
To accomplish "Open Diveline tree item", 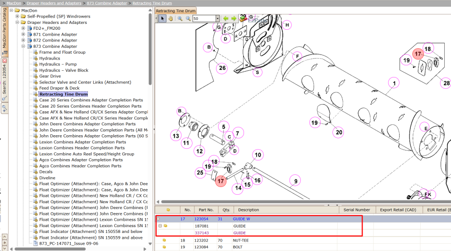I will click(x=47, y=178).
